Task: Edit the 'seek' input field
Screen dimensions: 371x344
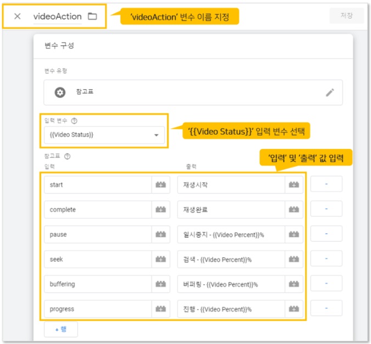Action: (x=98, y=259)
